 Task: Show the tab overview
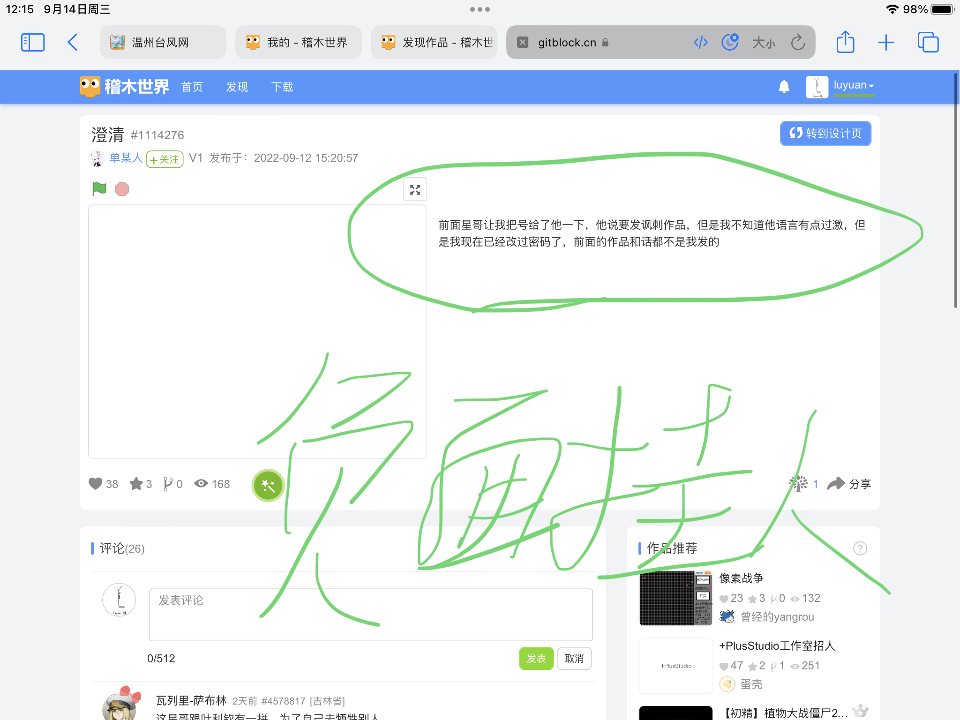click(928, 42)
